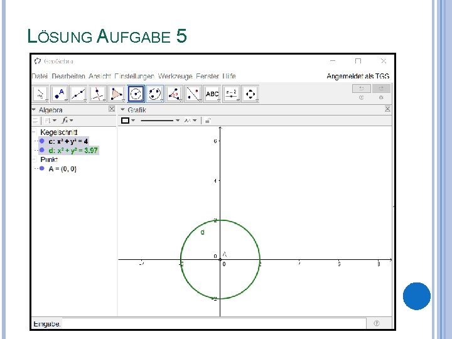The image size is (452, 339).
Task: Select equation d: x² + y² = 3.97
Action: click(x=73, y=150)
